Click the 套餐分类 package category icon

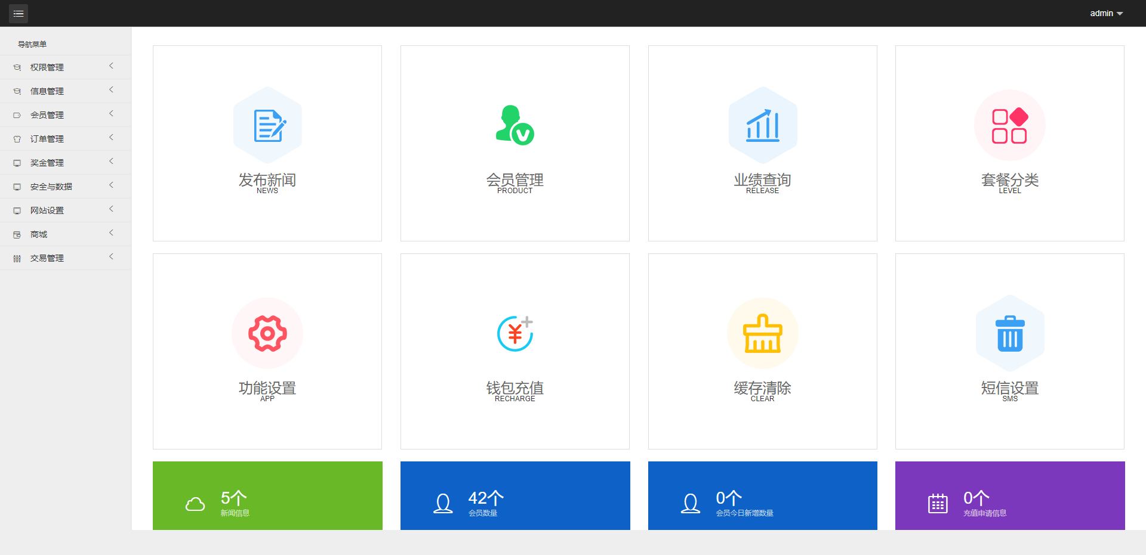[x=1009, y=125]
